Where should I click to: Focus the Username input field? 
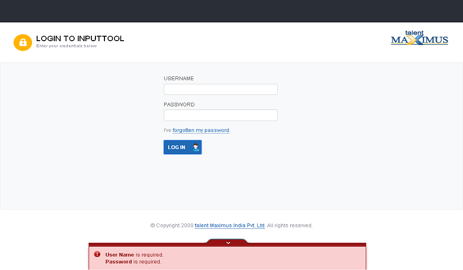[x=220, y=89]
